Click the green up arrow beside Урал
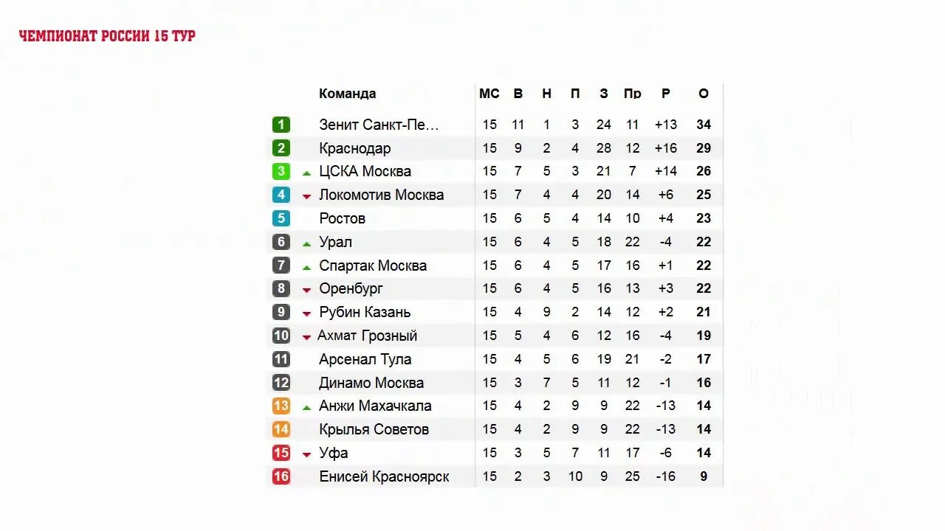This screenshot has height=531, width=945. (306, 244)
